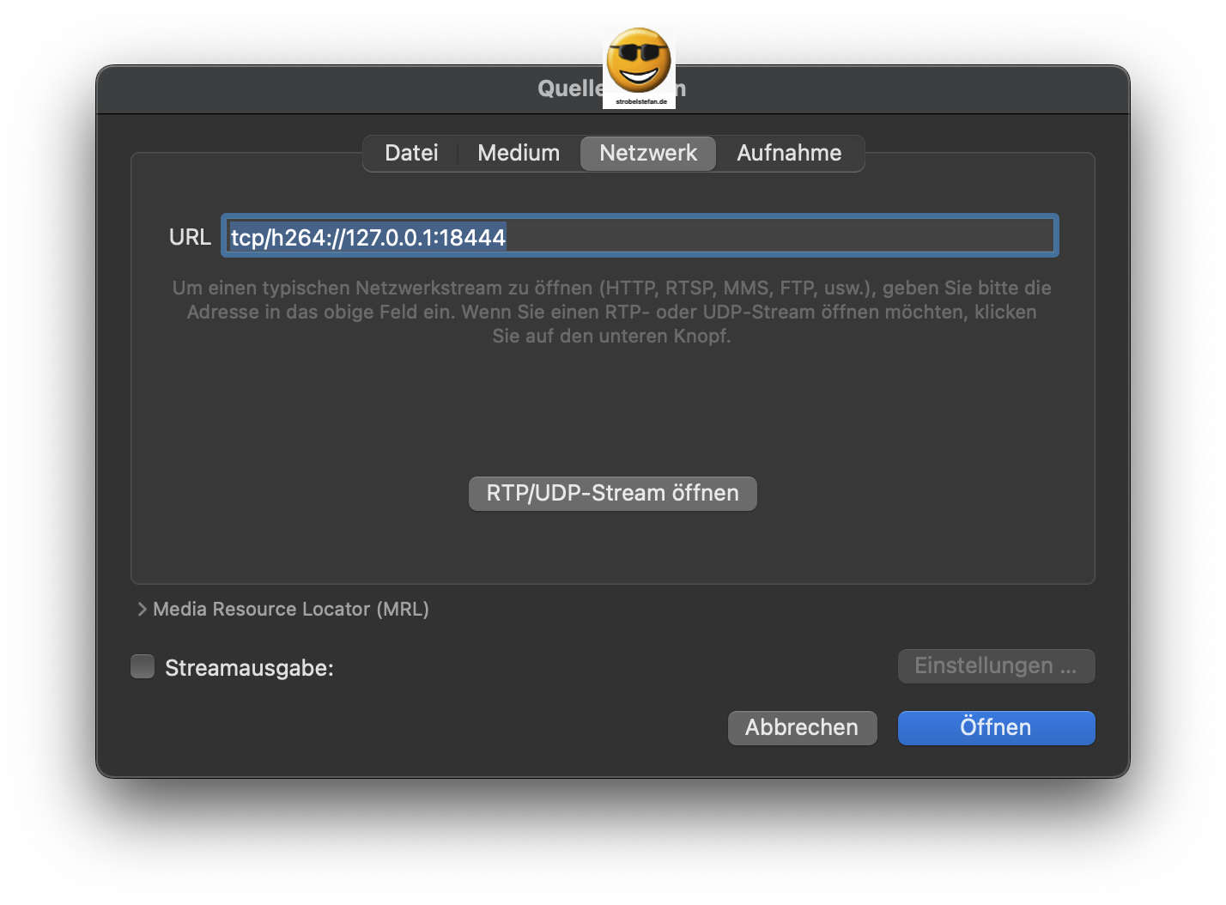The width and height of the screenshot is (1226, 905).
Task: Open the Medium tab
Action: coord(519,153)
